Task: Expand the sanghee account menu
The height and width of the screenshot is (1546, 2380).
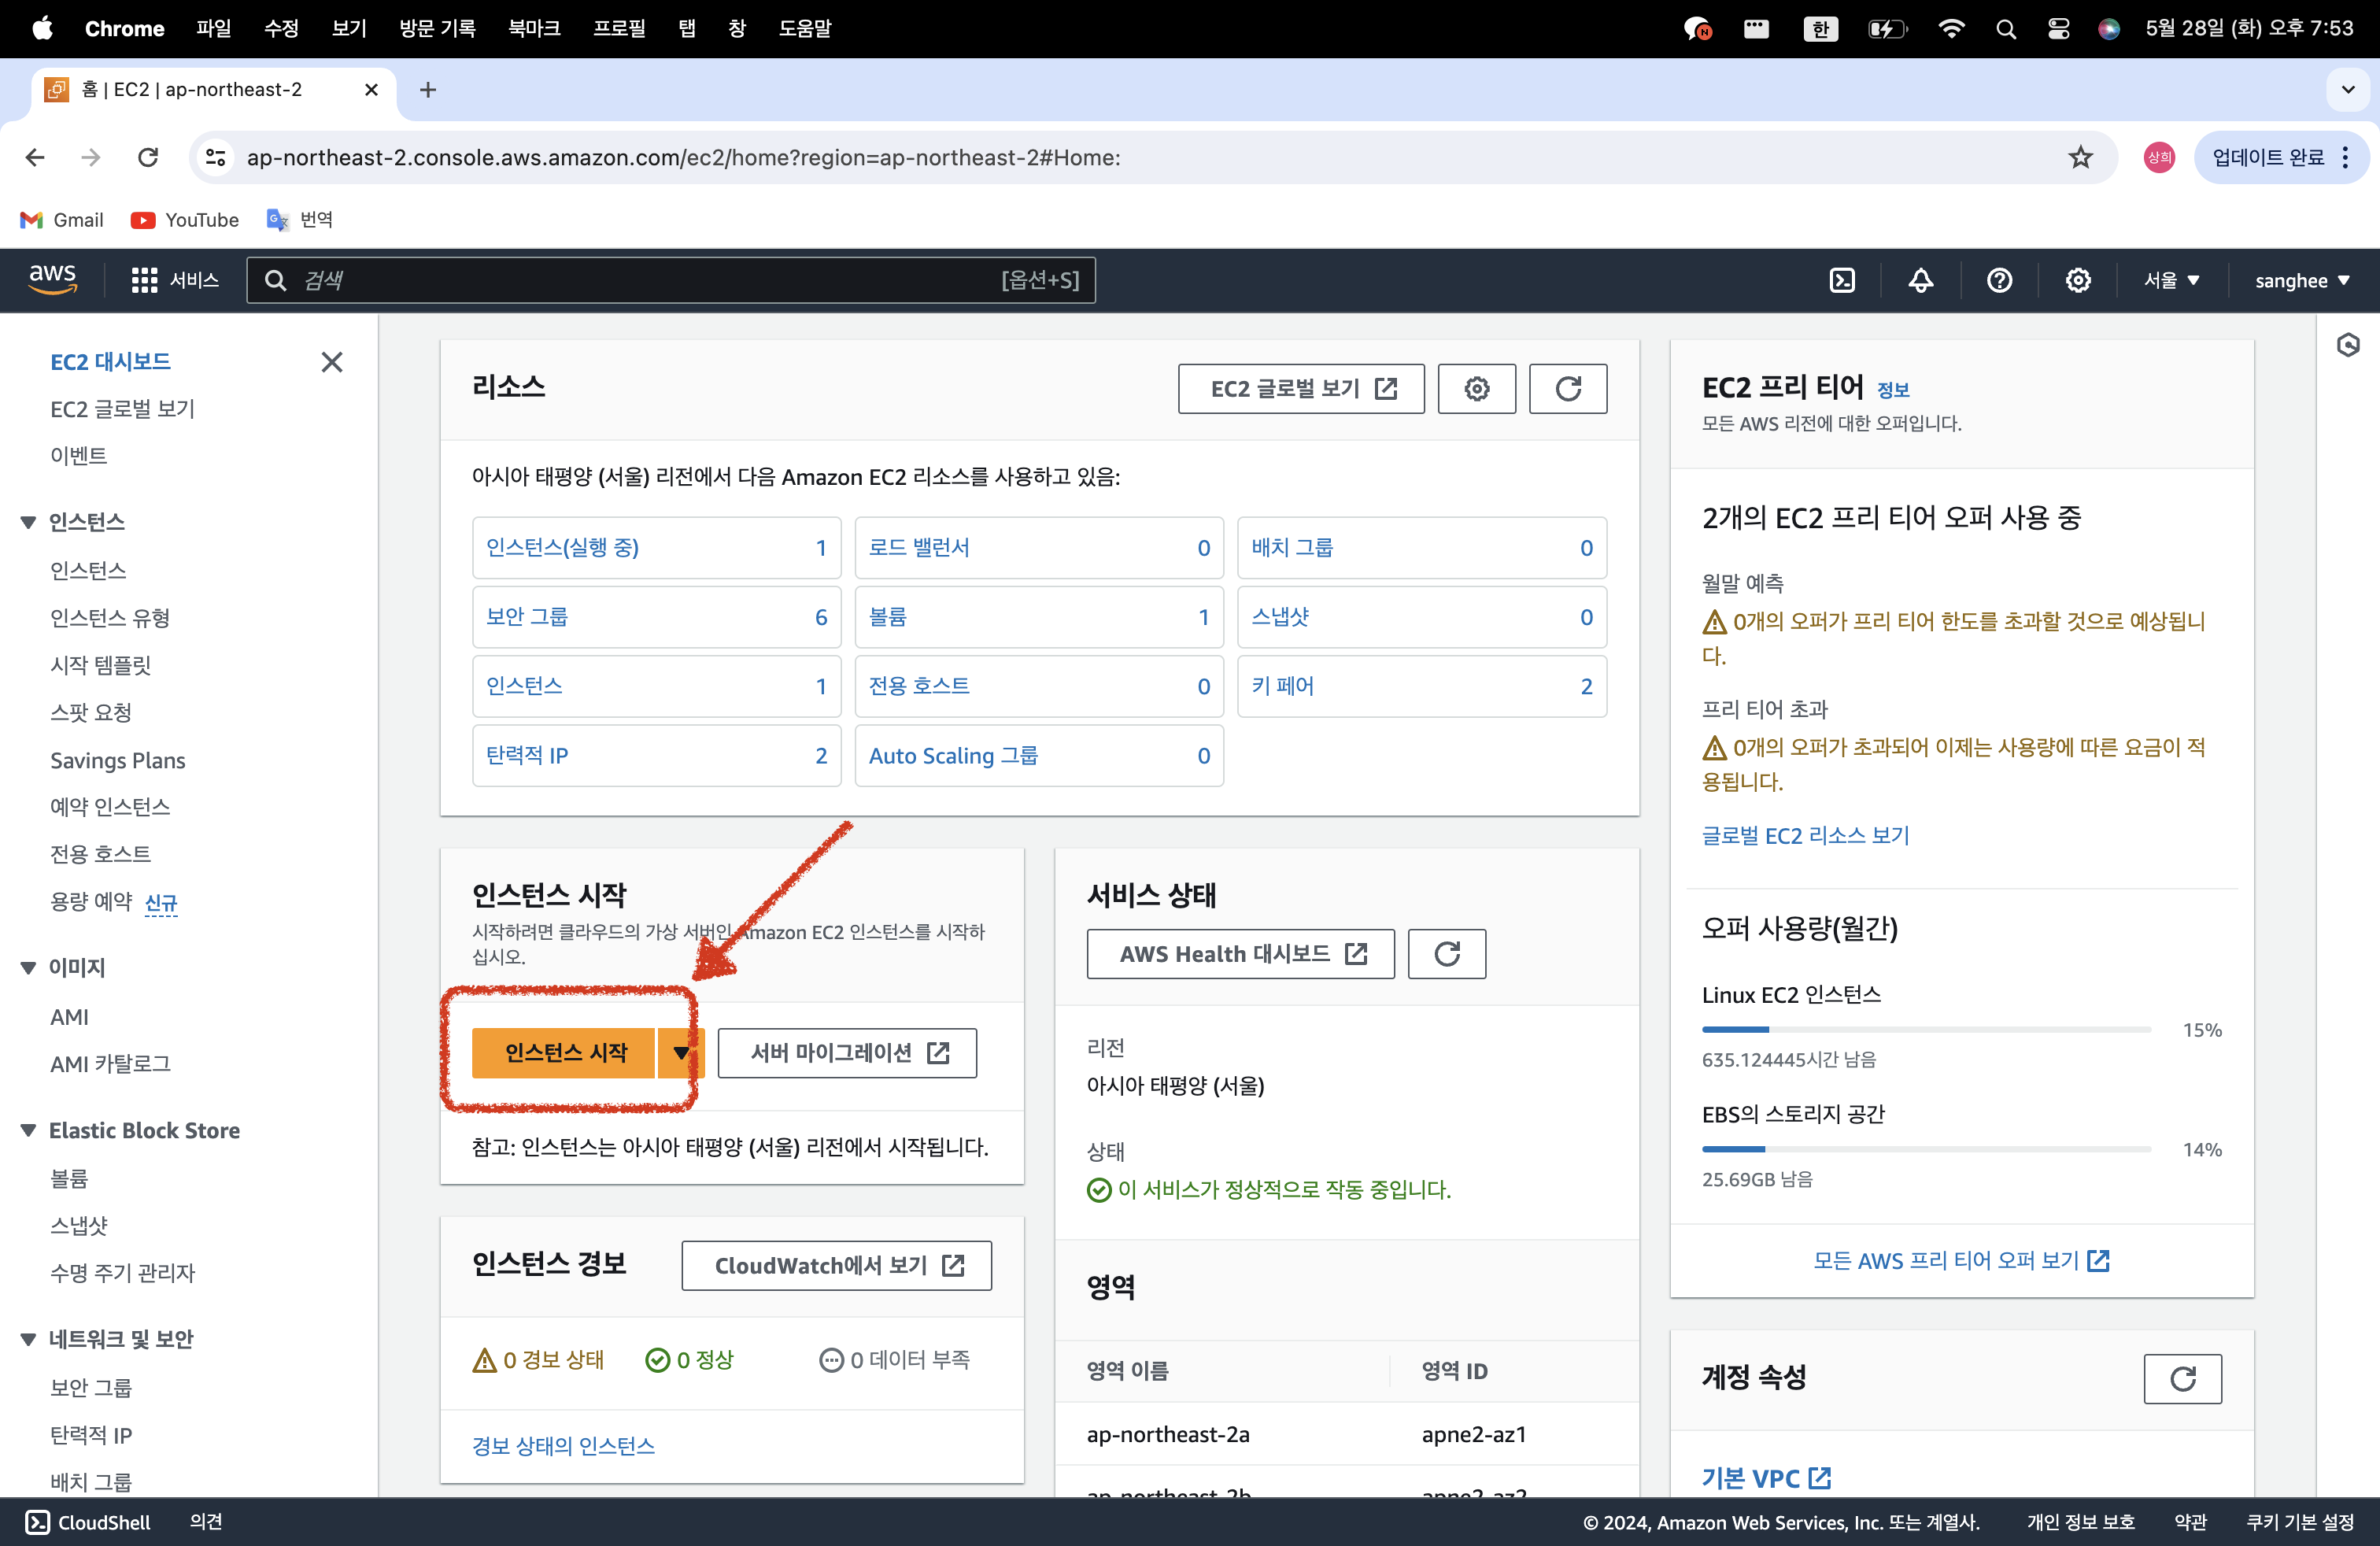Action: click(x=2301, y=280)
